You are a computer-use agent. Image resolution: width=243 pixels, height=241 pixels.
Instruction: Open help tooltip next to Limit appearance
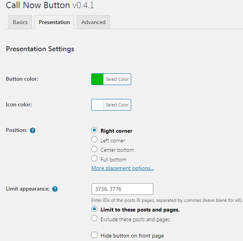(55, 189)
